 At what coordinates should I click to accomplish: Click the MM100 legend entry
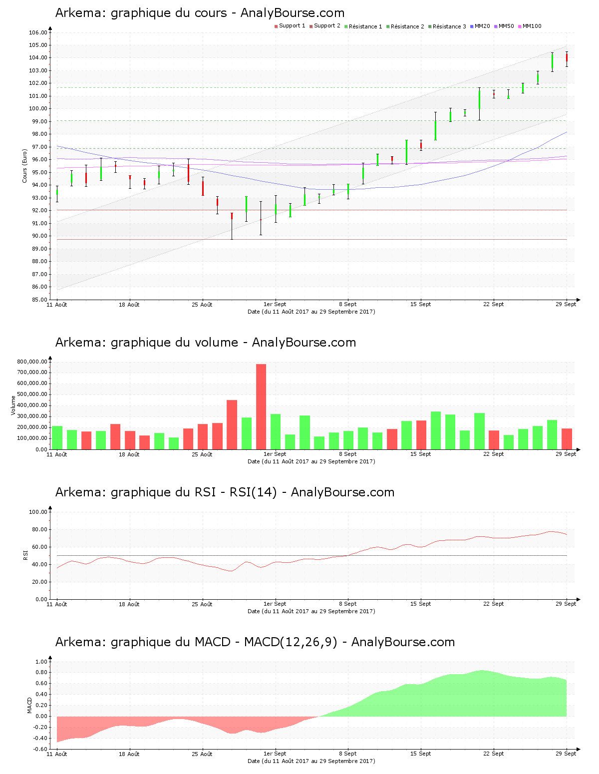530,26
